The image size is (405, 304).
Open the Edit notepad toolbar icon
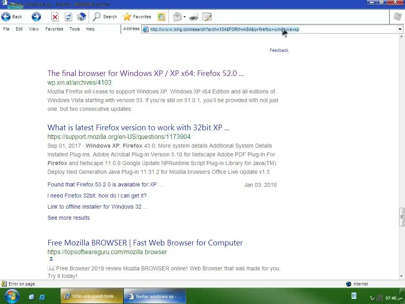[x=207, y=17]
